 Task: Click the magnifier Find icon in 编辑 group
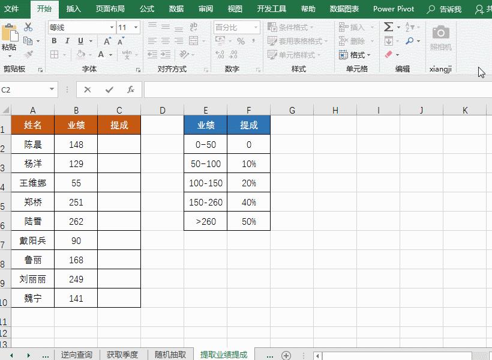coord(409,41)
